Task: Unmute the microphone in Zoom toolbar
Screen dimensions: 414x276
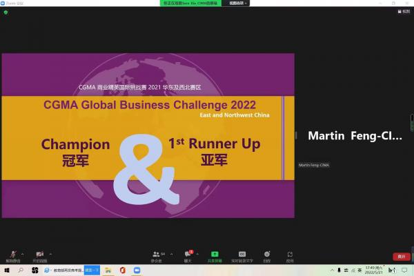Action: pyautogui.click(x=12, y=256)
